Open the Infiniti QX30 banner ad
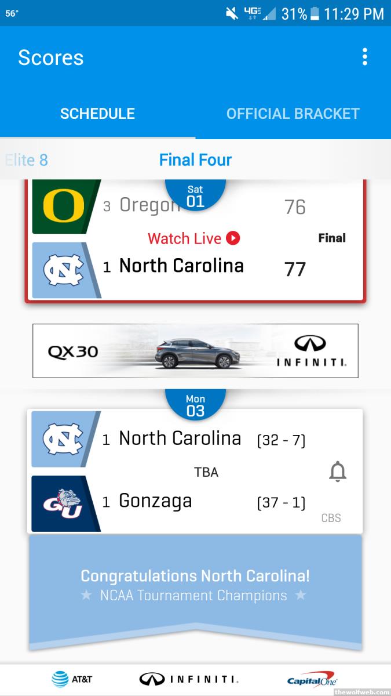The width and height of the screenshot is (391, 696). [195, 351]
